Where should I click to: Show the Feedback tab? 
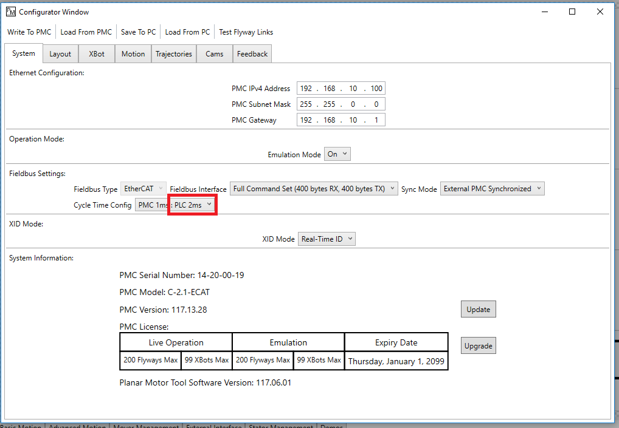point(252,54)
